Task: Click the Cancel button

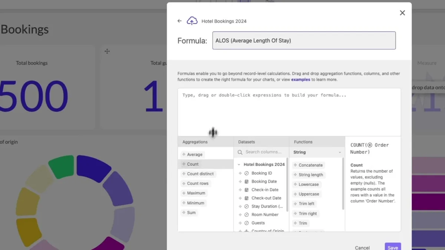Action: click(362, 248)
